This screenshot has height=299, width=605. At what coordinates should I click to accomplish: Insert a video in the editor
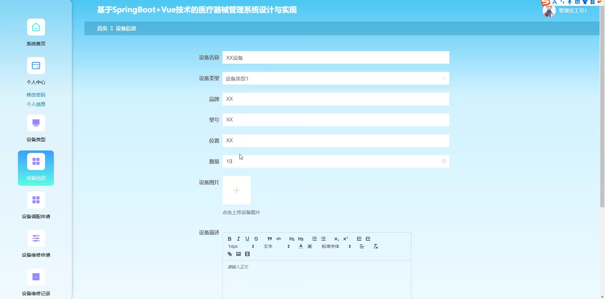(x=247, y=254)
